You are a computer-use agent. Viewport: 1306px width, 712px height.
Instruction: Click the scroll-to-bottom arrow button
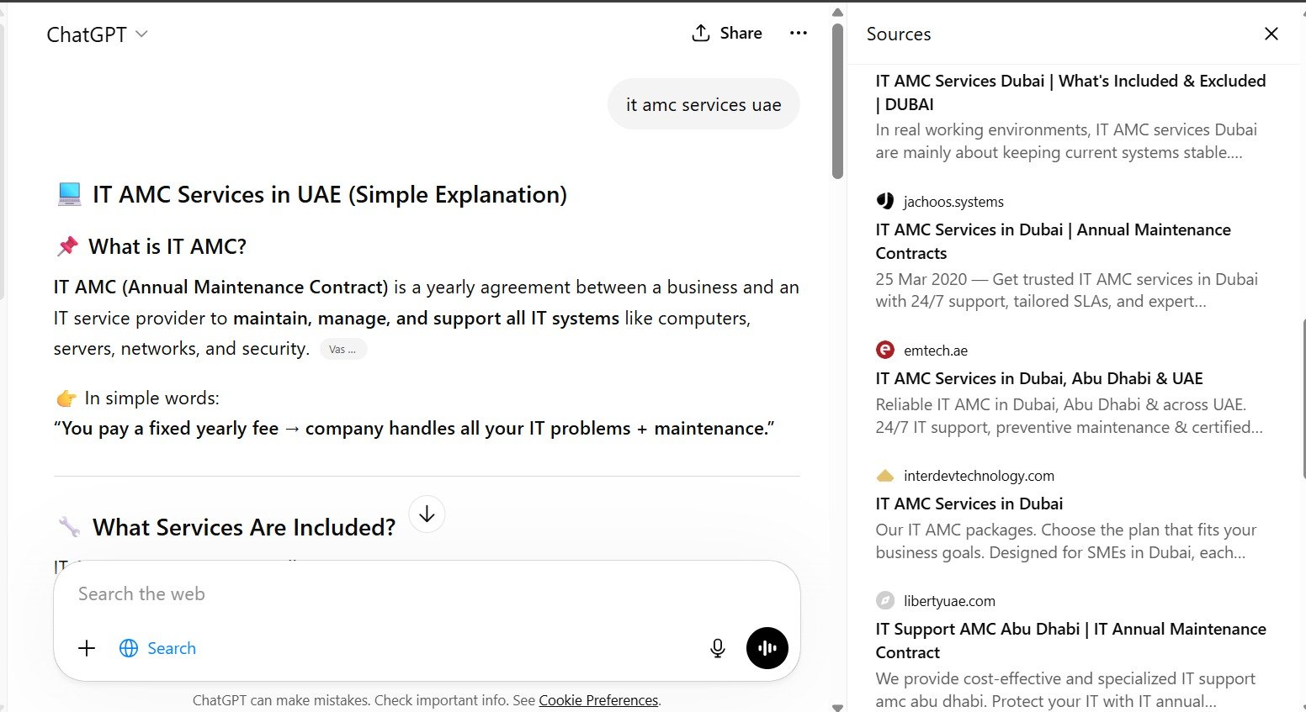[427, 514]
